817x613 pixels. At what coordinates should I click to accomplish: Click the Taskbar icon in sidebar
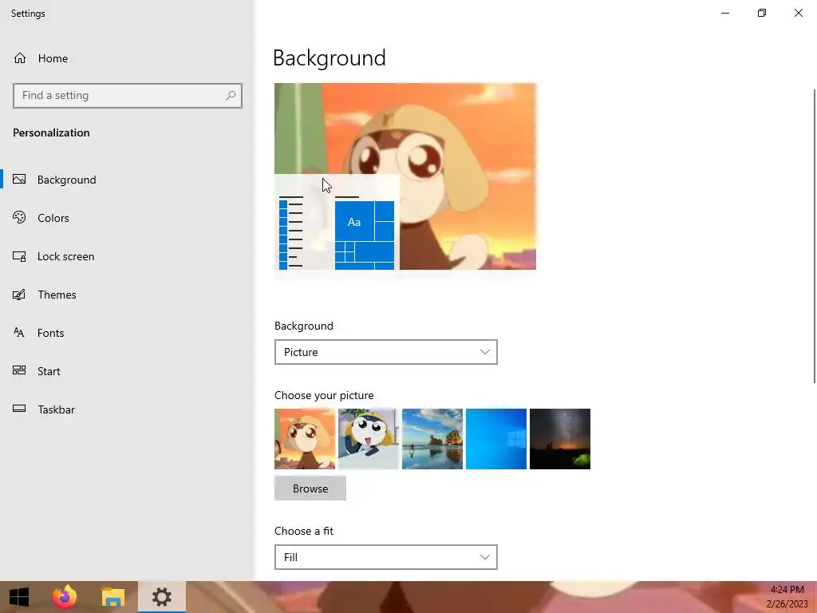19,409
